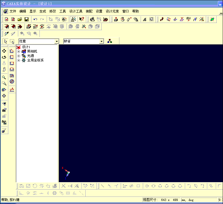This screenshot has width=223, height=204.
Task: Open the 窗口 menu
Action: [x=125, y=11]
